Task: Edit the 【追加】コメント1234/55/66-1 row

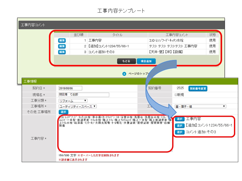Action: [x=62, y=46]
